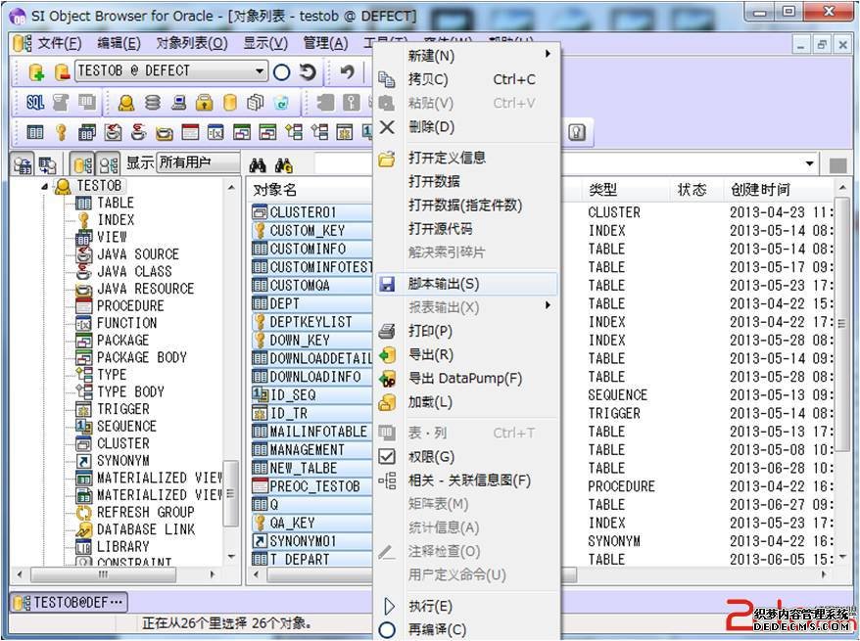Screen dimensions: 860x641
Task: Click the binoculars search icon
Action: coord(259,164)
